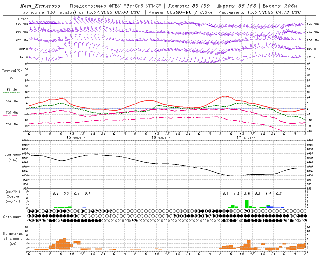Click the 'Тем-ра(°C)' temperature panel label
Screen dimensions: 320x256
[12, 71]
